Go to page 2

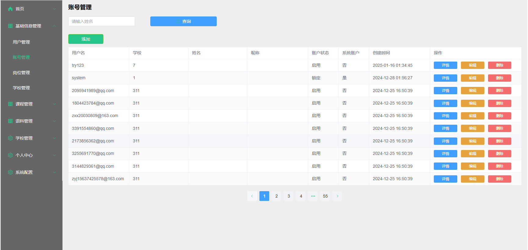click(x=276, y=196)
